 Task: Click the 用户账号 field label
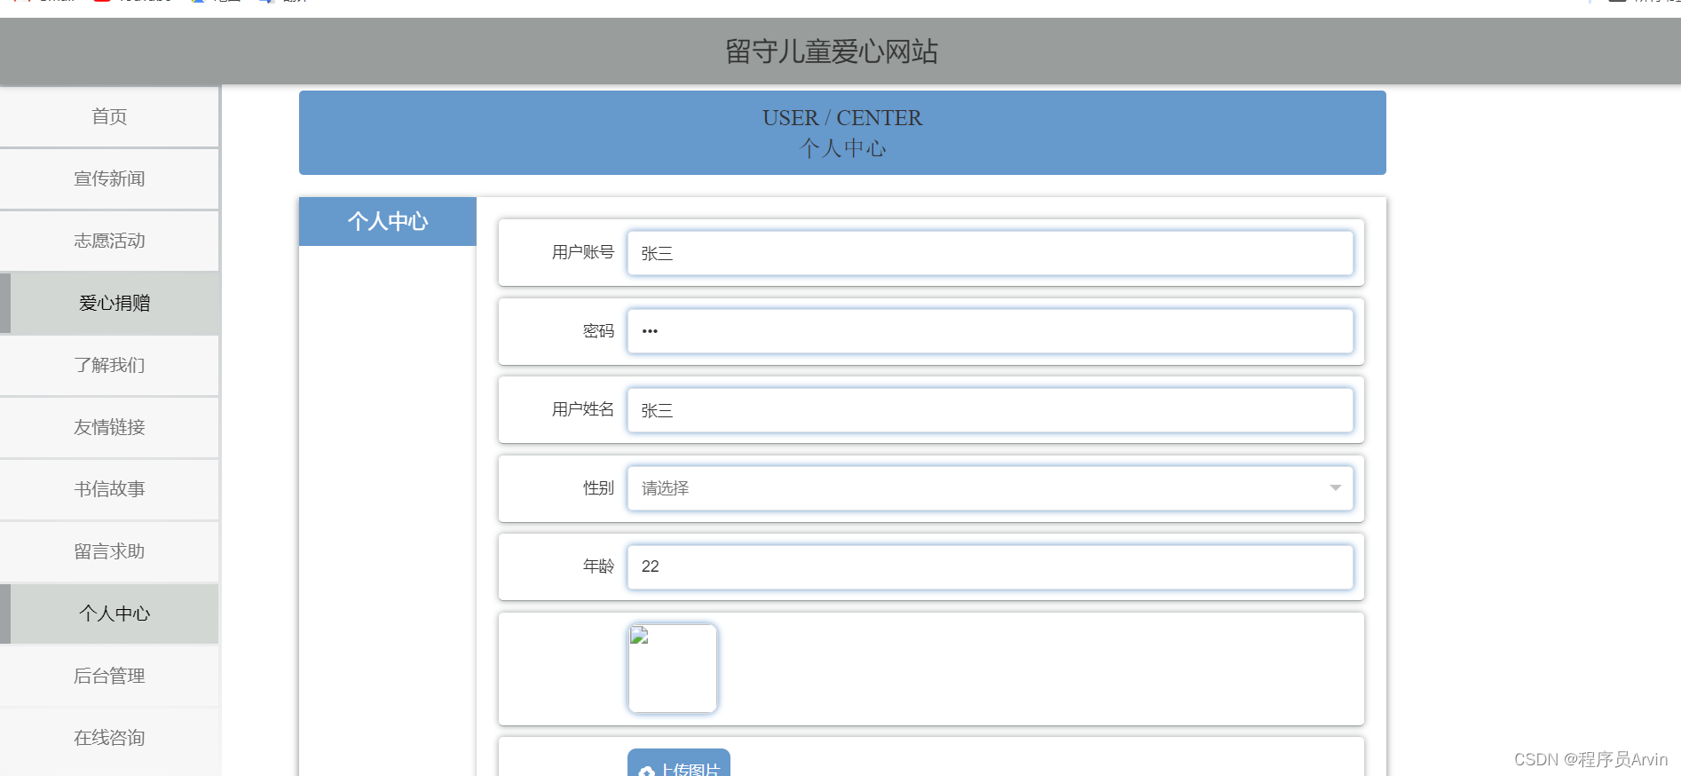583,252
